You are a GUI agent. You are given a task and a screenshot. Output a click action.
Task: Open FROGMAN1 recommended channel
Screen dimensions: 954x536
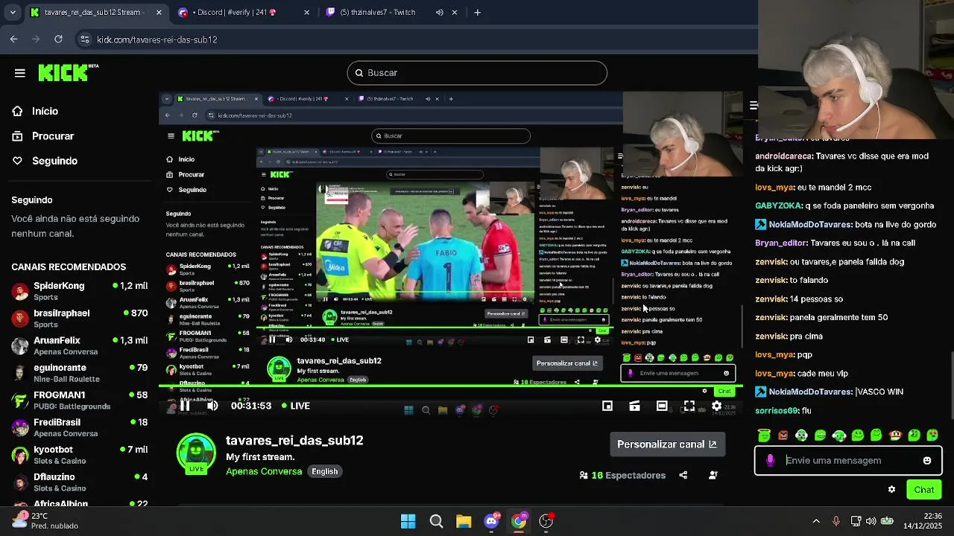tap(80, 401)
